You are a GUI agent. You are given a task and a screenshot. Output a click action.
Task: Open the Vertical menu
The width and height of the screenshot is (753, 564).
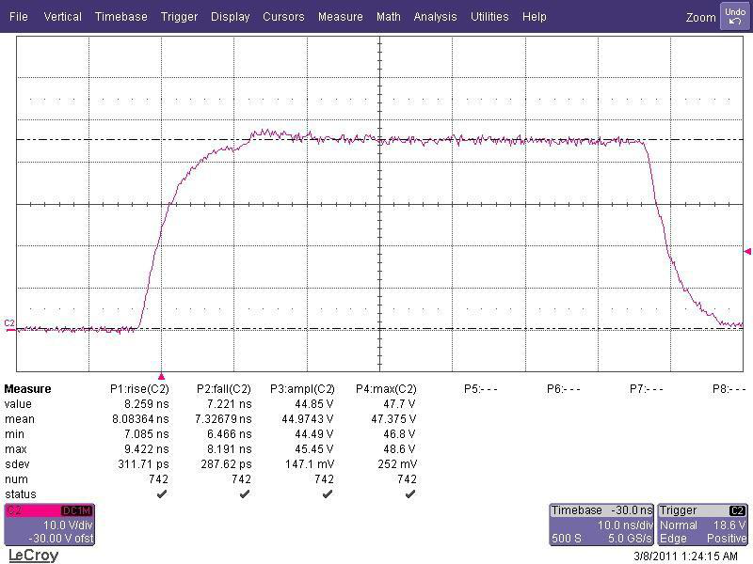click(x=62, y=17)
